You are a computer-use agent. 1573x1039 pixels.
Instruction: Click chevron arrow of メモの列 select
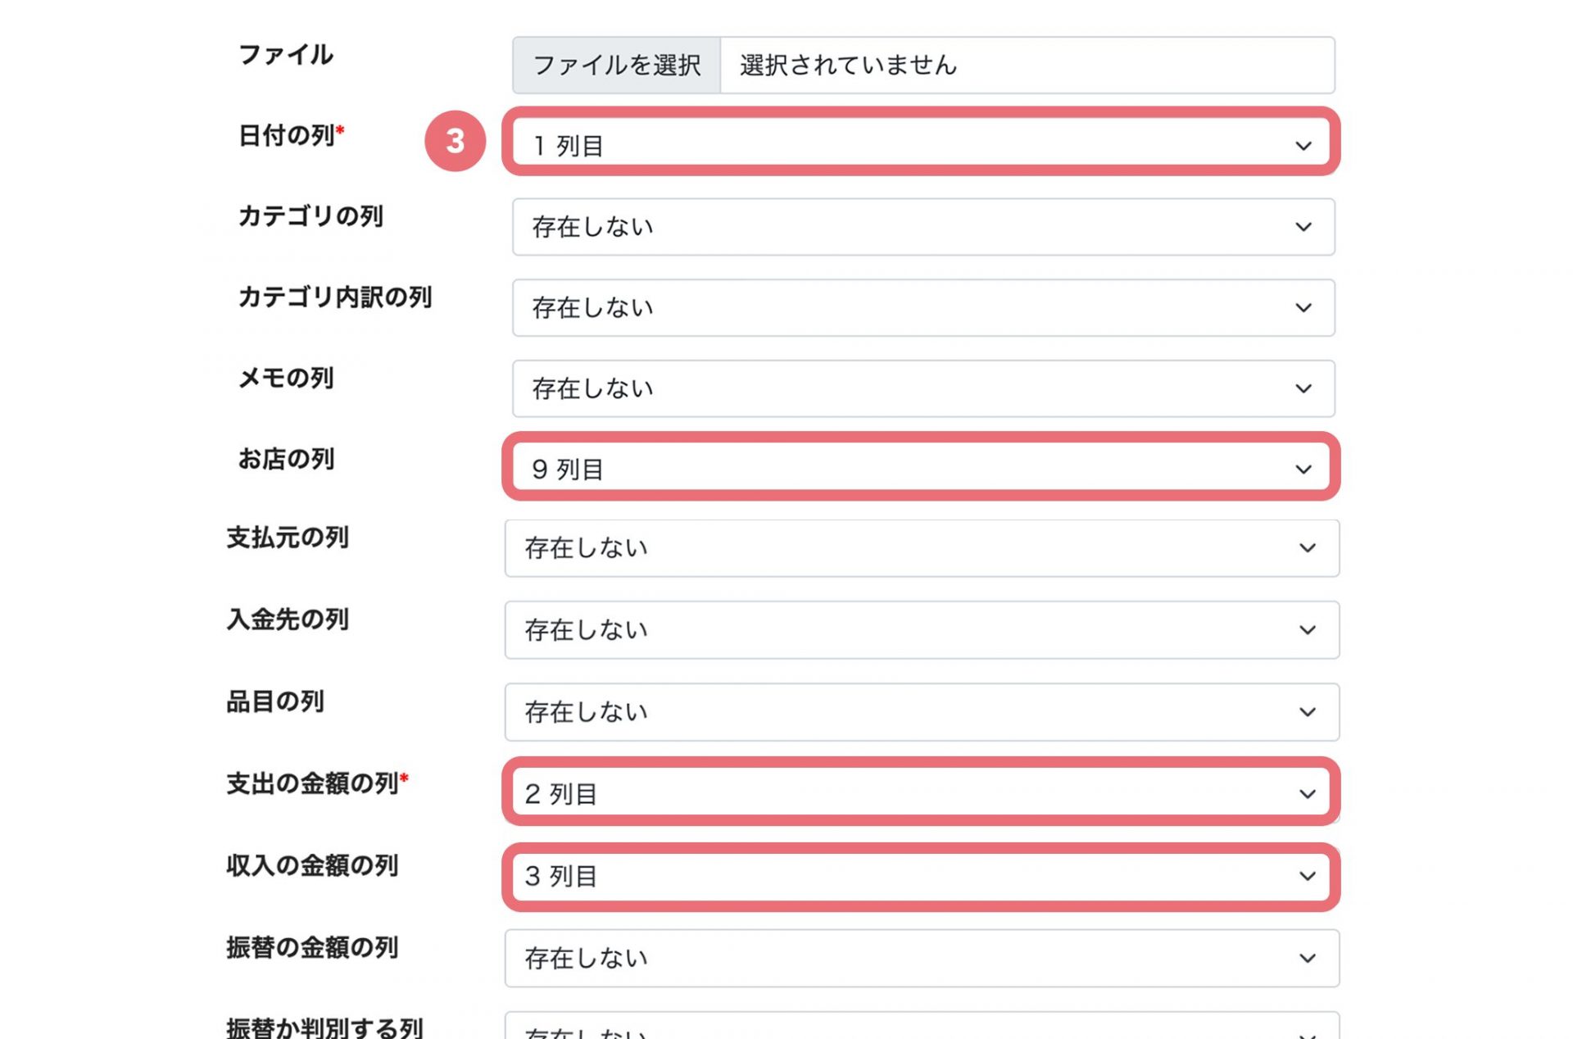[x=1303, y=388]
